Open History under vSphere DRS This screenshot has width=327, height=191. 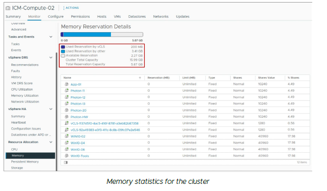coord(16,77)
